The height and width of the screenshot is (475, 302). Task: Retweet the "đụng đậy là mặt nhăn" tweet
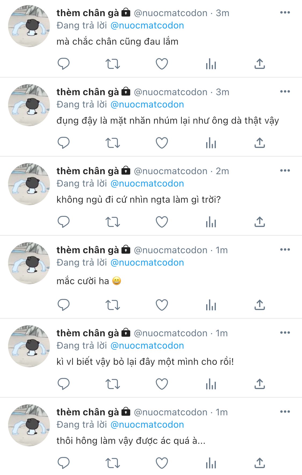[x=112, y=143]
